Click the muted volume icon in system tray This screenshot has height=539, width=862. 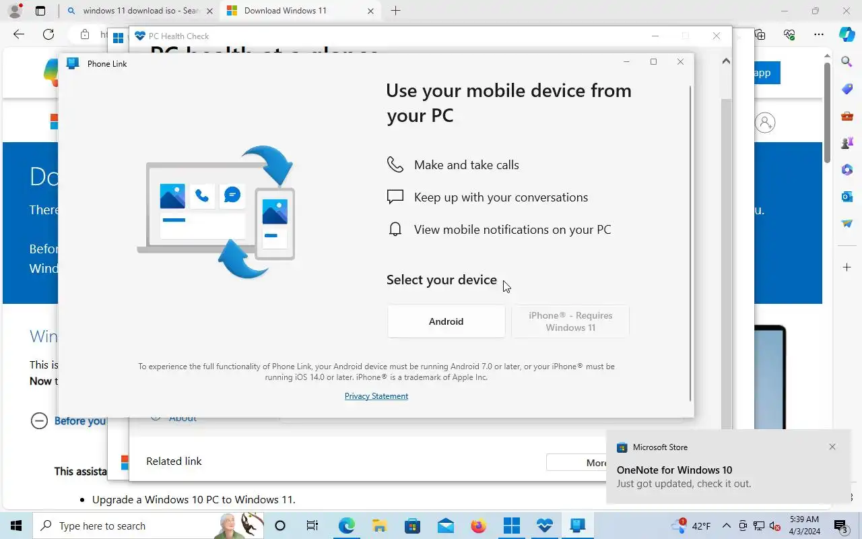tap(775, 526)
